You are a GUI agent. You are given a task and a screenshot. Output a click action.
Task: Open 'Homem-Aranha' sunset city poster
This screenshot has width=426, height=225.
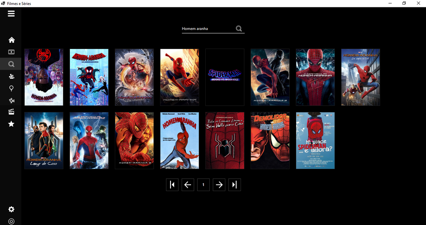point(180,77)
